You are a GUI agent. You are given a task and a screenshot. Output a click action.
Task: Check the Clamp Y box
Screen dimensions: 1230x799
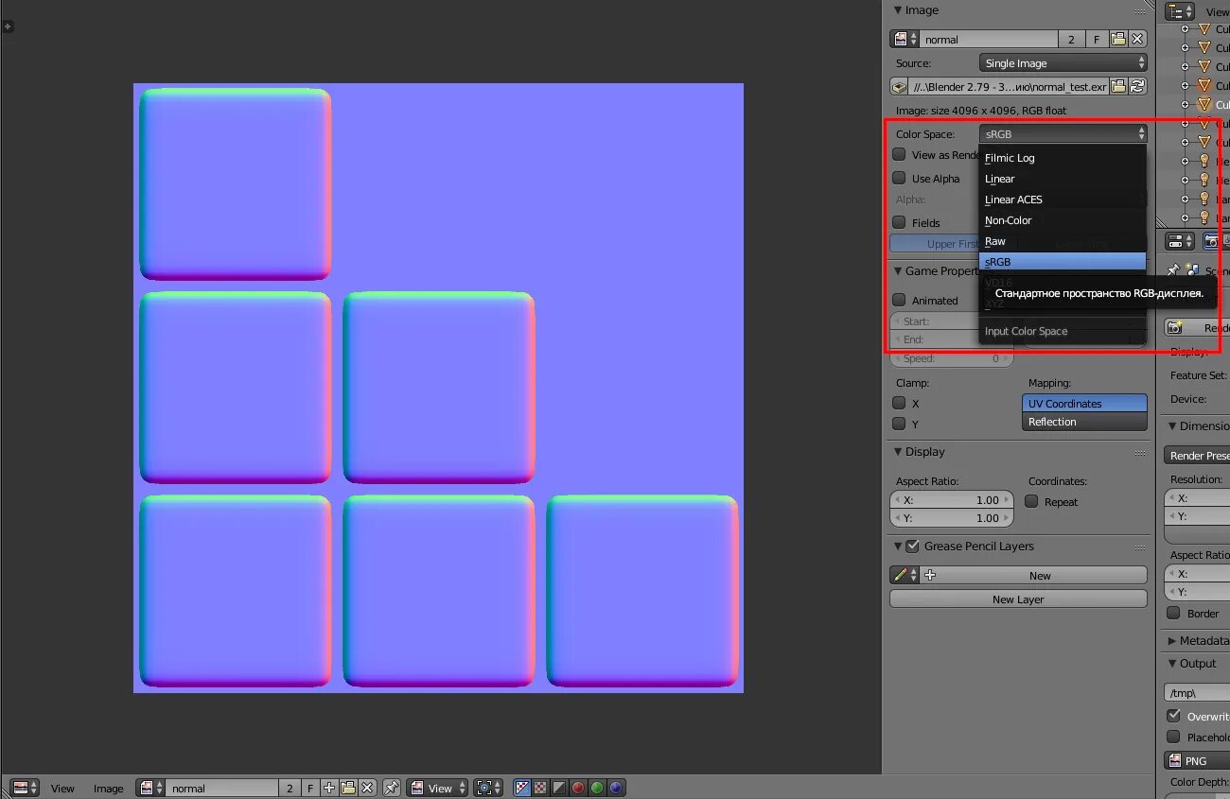(900, 424)
